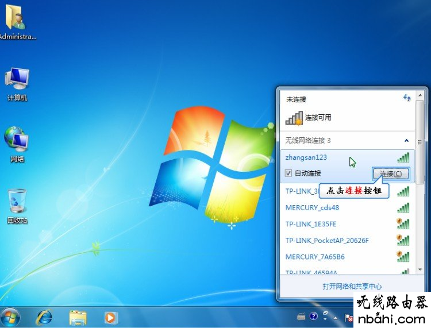Click signal bars of MERCURY_cds48
This screenshot has width=431, height=328.
403,208
